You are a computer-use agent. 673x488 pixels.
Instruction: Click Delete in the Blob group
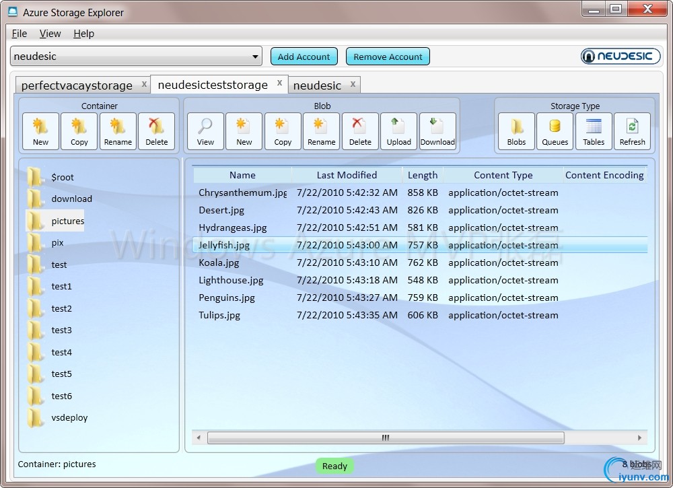click(360, 131)
